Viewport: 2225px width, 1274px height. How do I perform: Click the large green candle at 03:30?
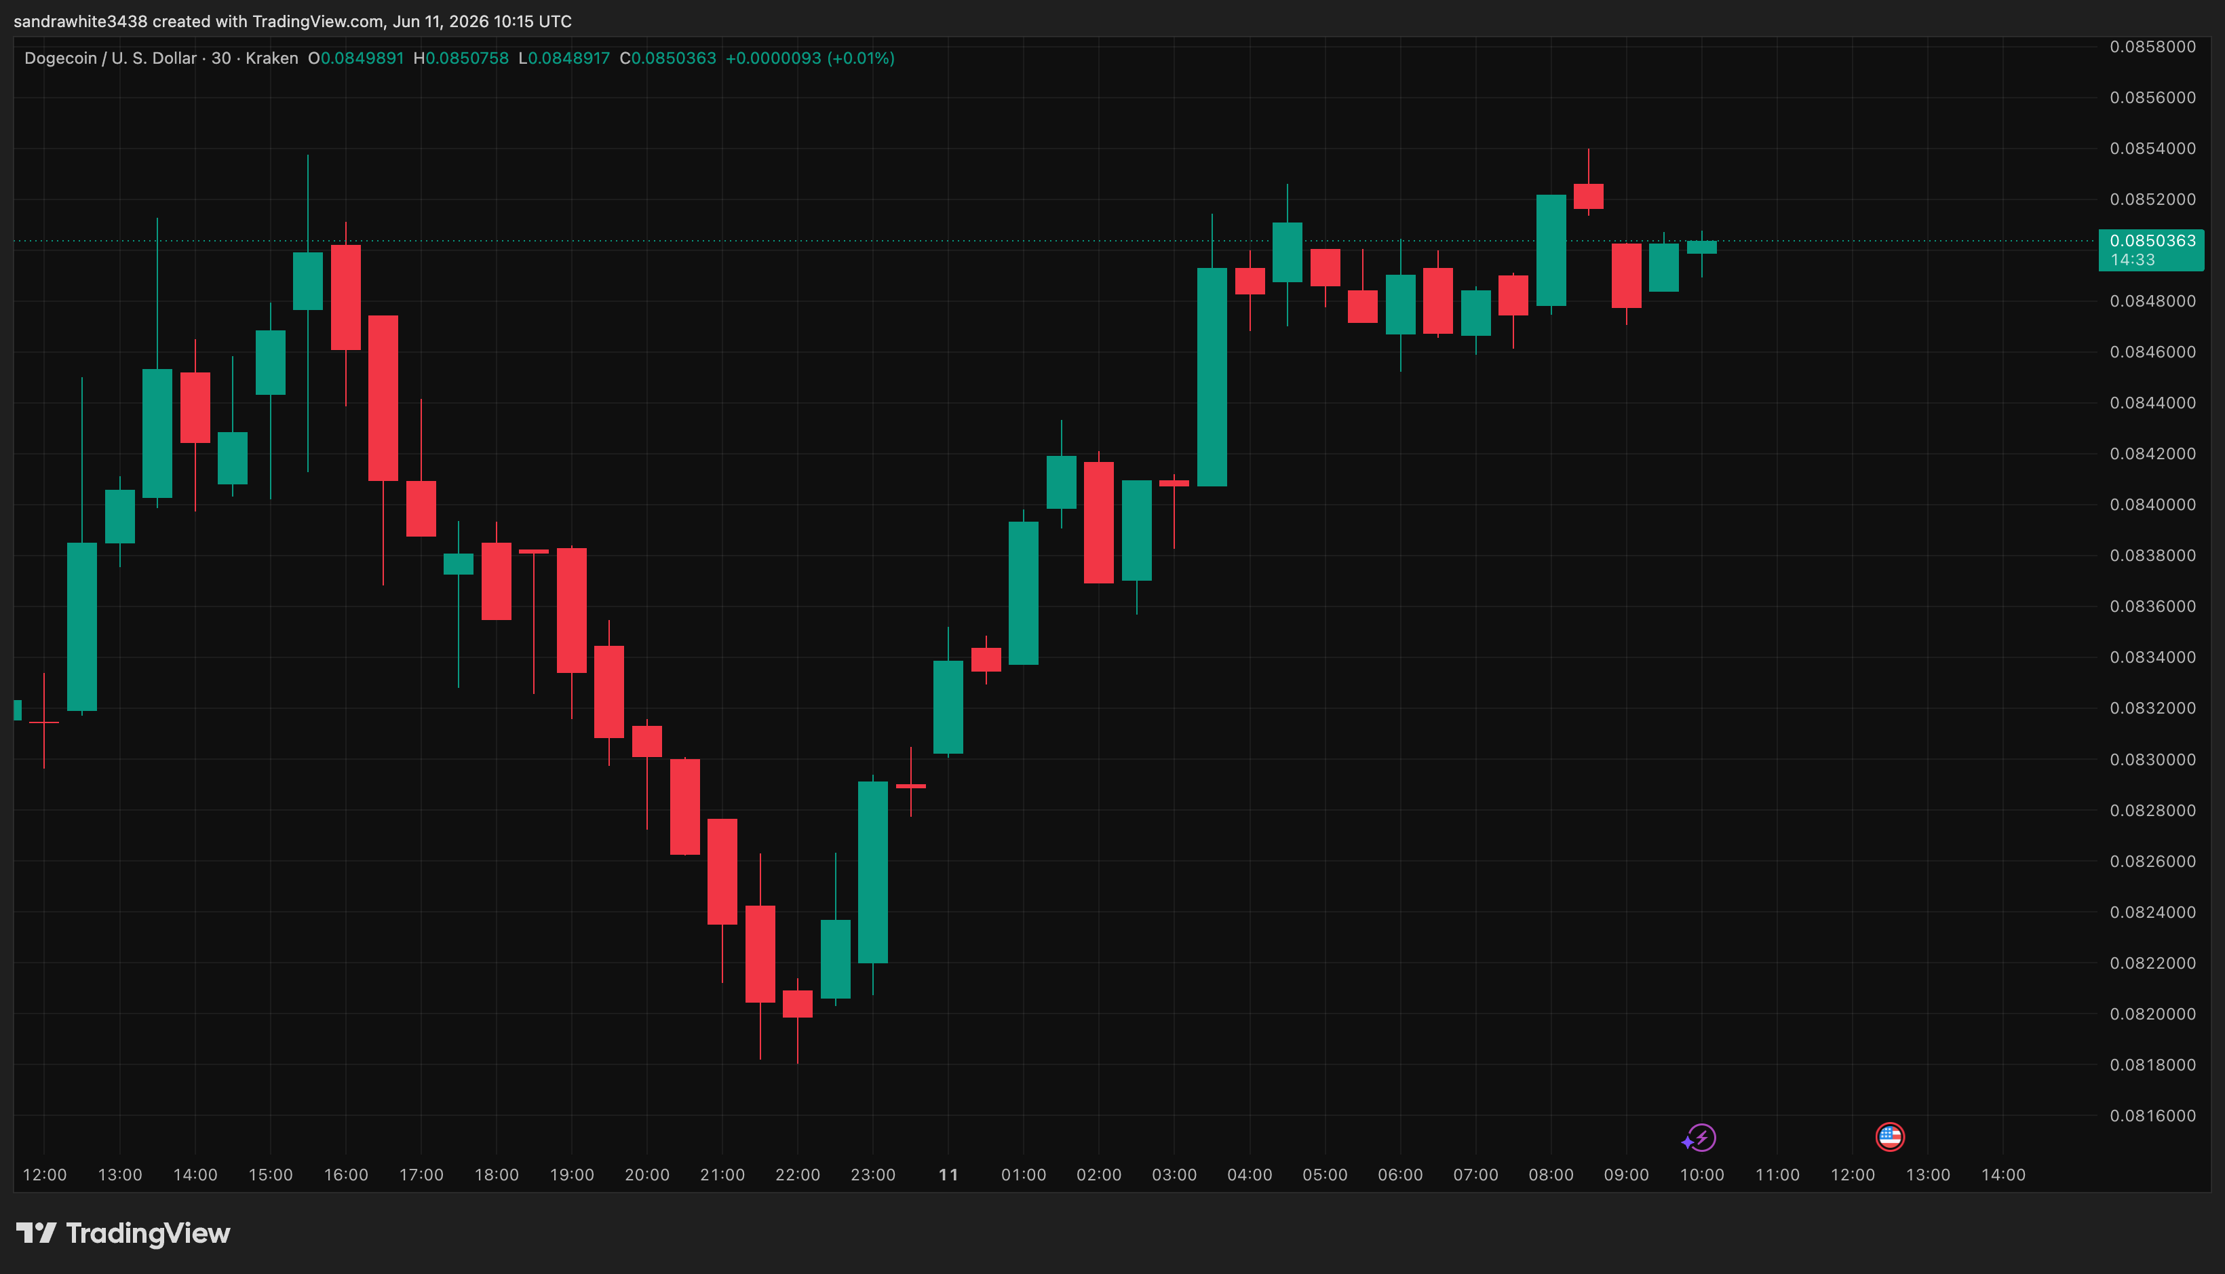[1212, 377]
